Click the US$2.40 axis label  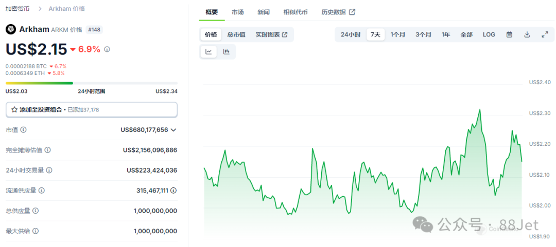[540, 82]
